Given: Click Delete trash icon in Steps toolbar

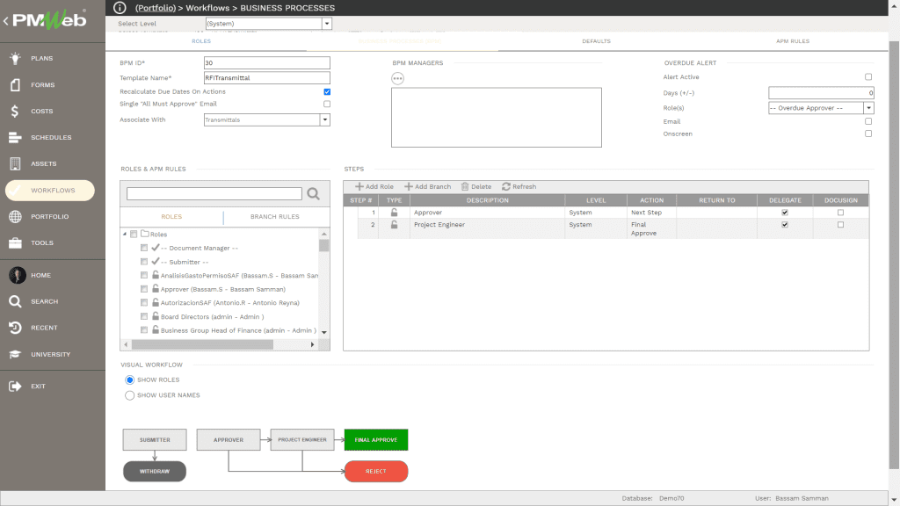Looking at the screenshot, I should tap(465, 186).
